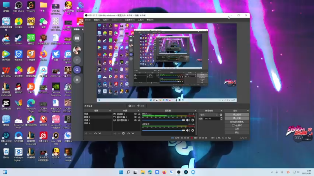
Task: Open the Windows Start button on taskbar
Action: tap(121, 172)
